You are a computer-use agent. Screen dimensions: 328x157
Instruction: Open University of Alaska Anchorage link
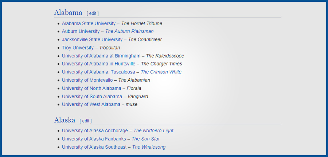[x=95, y=131]
